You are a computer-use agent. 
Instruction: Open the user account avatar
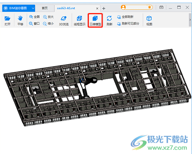(123, 7)
